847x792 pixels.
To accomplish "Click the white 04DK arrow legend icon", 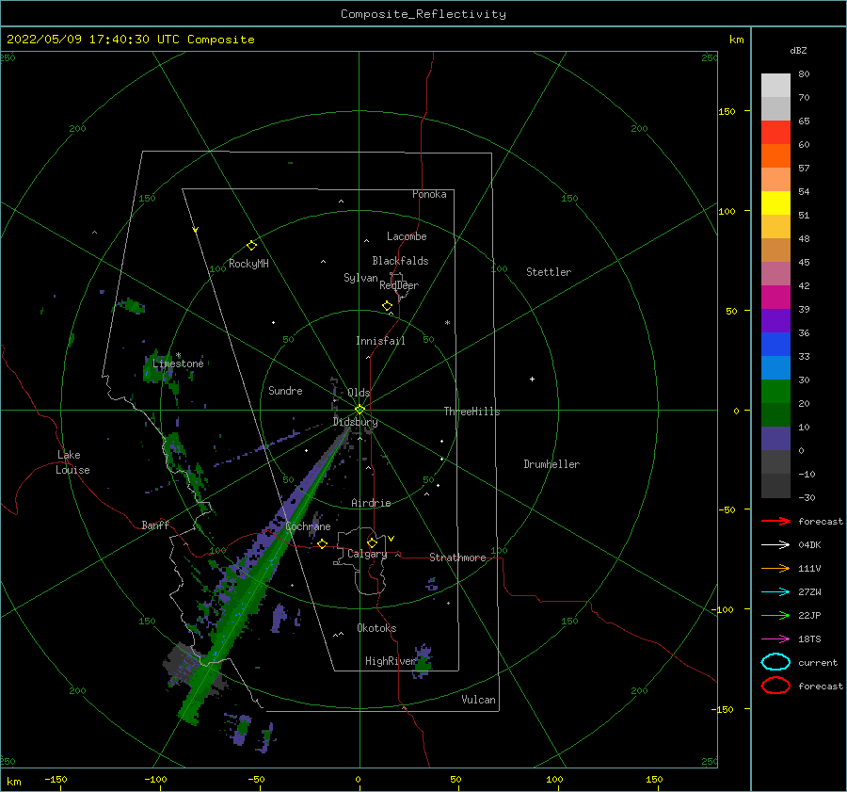I will point(775,545).
